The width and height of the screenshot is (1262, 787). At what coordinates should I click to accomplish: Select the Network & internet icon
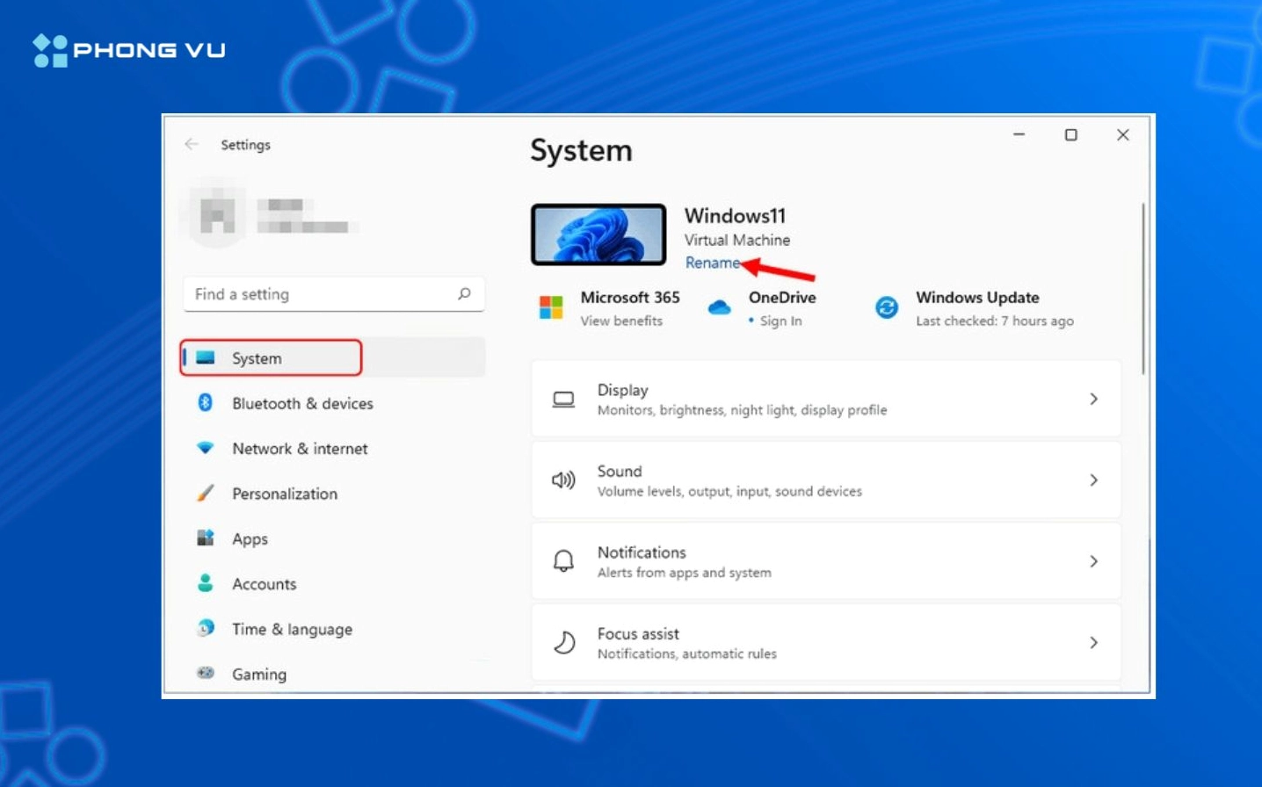[205, 449]
